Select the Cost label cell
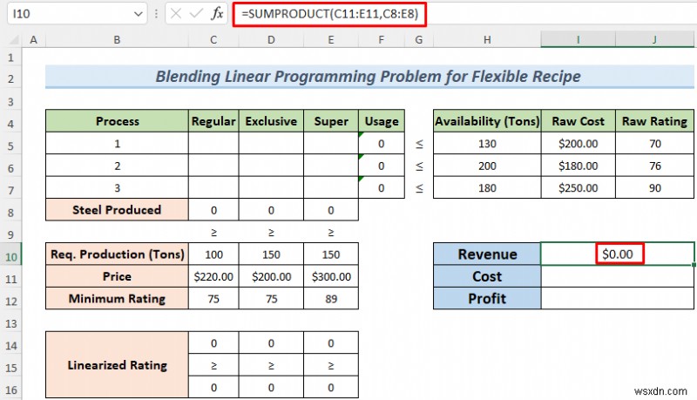This screenshot has height=400, width=697. coord(487,276)
